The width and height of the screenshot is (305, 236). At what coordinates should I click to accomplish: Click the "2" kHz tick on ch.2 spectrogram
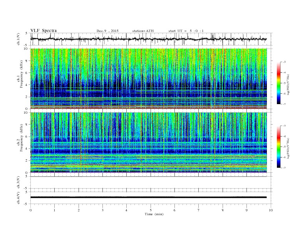[27, 161]
